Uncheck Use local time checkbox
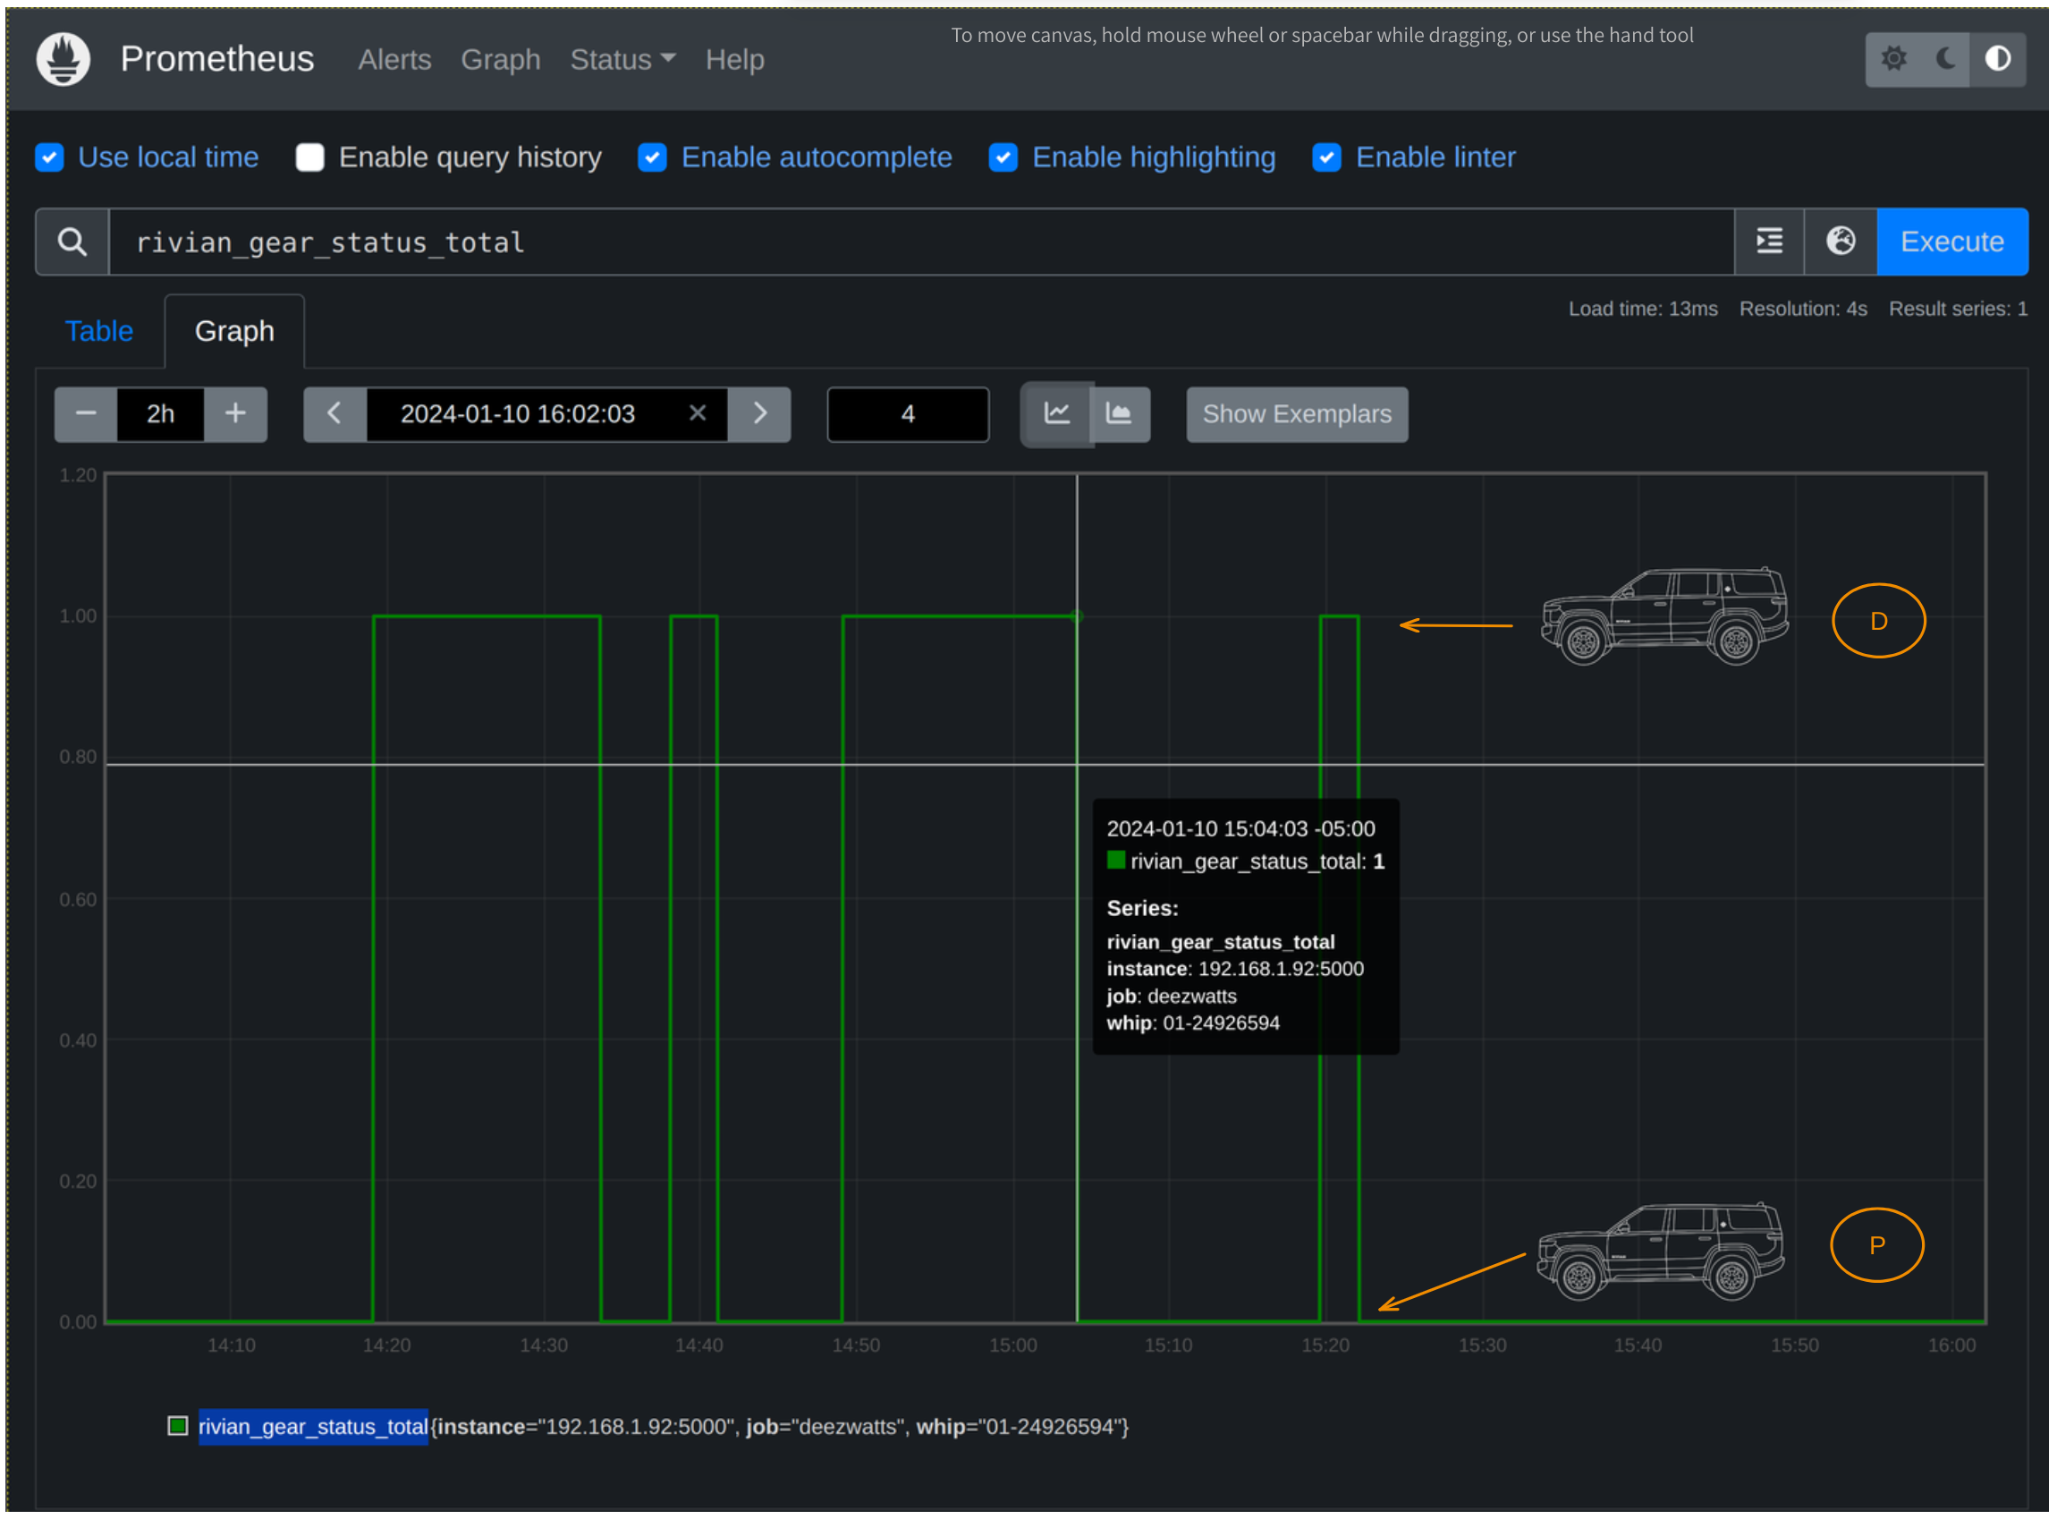The height and width of the screenshot is (1519, 2057). 49,158
